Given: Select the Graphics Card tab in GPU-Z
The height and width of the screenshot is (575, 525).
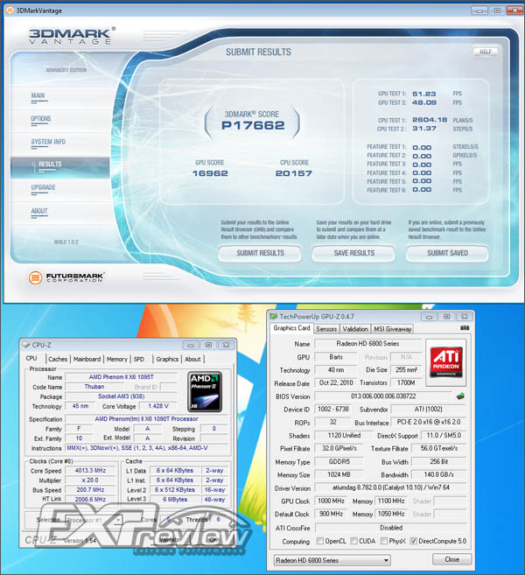Looking at the screenshot, I should (x=292, y=328).
